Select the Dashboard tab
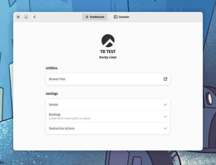The image size is (216, 165). click(x=95, y=17)
